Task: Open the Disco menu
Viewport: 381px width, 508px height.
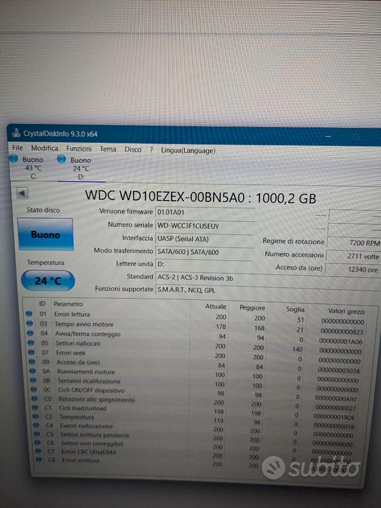Action: tap(133, 149)
